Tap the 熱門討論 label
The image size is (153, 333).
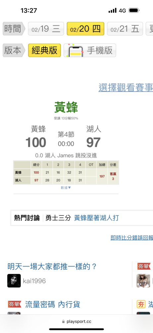tap(27, 218)
